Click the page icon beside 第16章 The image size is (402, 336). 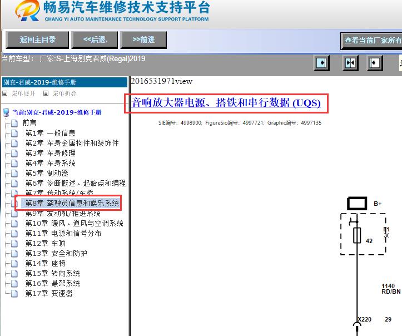tap(14, 284)
